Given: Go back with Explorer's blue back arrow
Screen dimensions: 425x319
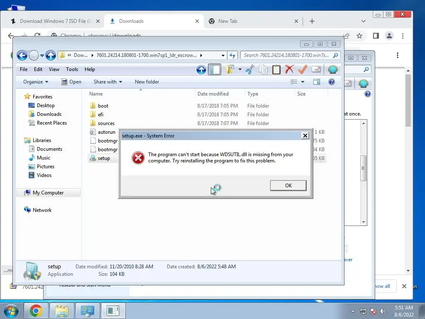Looking at the screenshot, I should 22,55.
